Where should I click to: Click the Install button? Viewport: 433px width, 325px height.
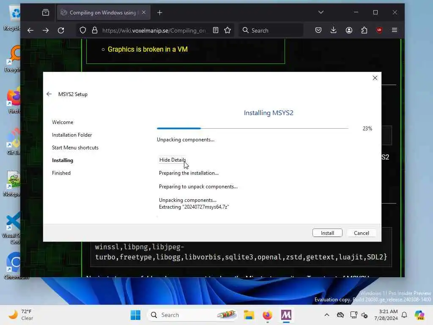tap(327, 233)
